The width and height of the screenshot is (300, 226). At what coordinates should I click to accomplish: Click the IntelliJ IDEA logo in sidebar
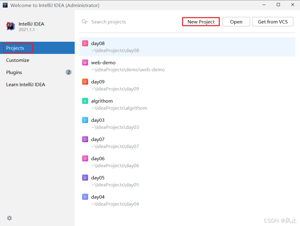click(x=10, y=26)
